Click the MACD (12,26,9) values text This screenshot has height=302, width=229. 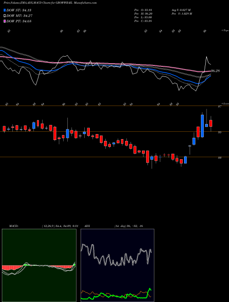pos(60,226)
